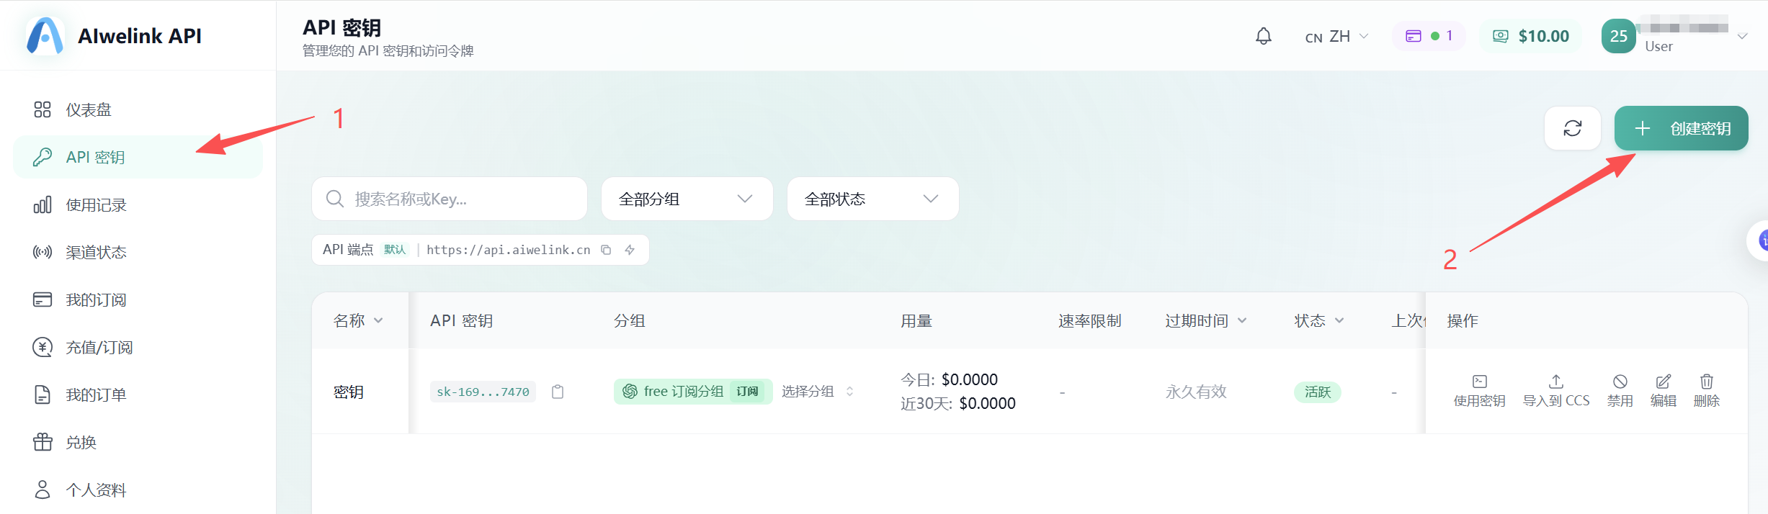
Task: Click the lightning speed-test icon by endpoint
Action: (x=630, y=250)
